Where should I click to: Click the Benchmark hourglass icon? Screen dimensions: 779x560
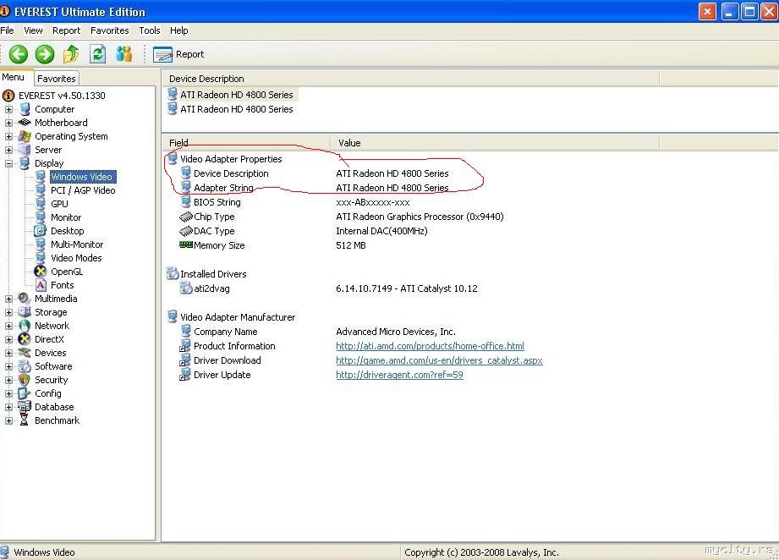tap(24, 420)
